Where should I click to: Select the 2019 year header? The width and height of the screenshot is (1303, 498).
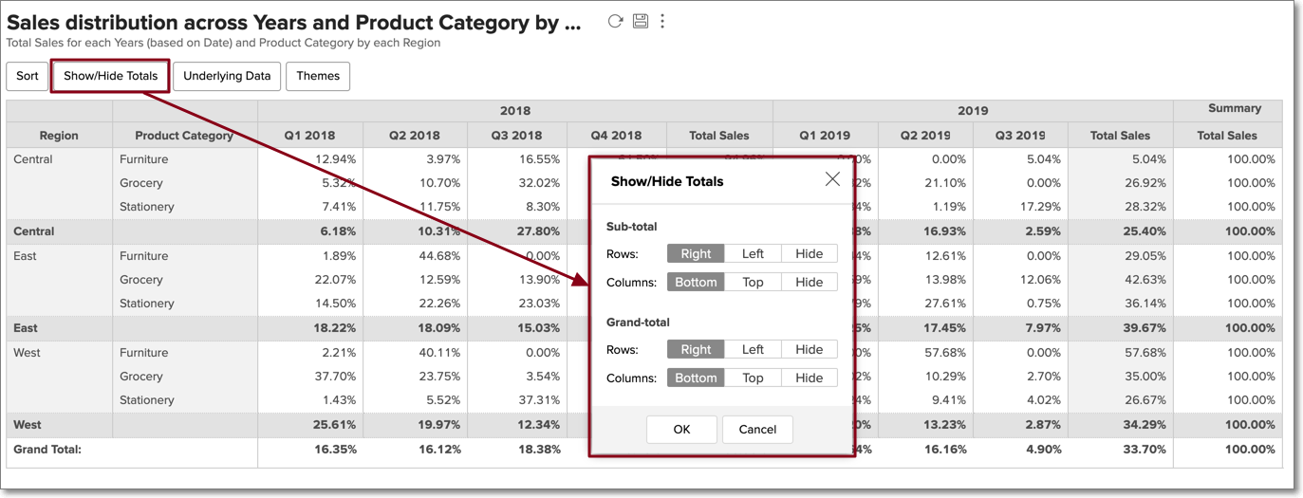[x=973, y=111]
